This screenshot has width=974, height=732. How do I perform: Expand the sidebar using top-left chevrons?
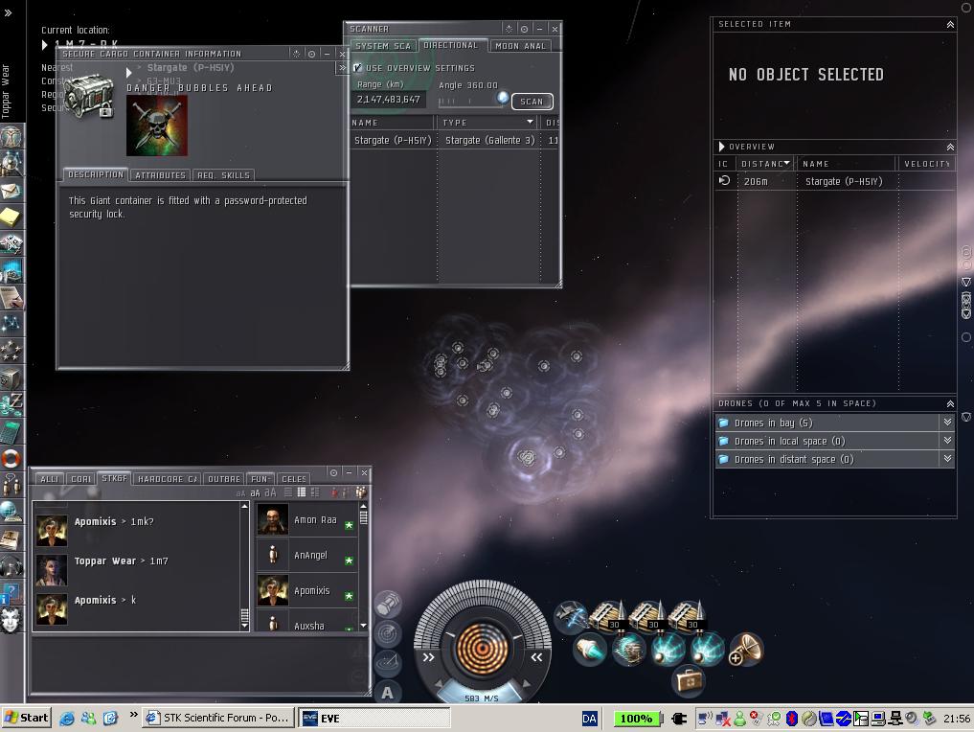[x=8, y=12]
